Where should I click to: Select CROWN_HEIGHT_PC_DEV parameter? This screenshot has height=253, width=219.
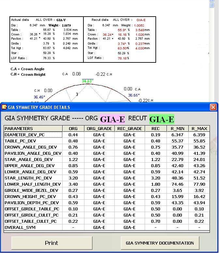[33, 196]
